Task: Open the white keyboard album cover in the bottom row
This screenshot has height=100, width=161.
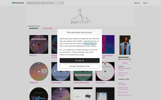Action: click(83, 94)
